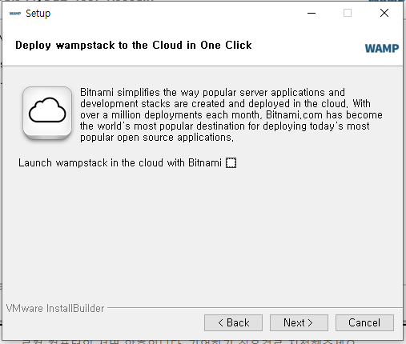Click the 'VMware InstallBuilder' text

[x=55, y=308]
